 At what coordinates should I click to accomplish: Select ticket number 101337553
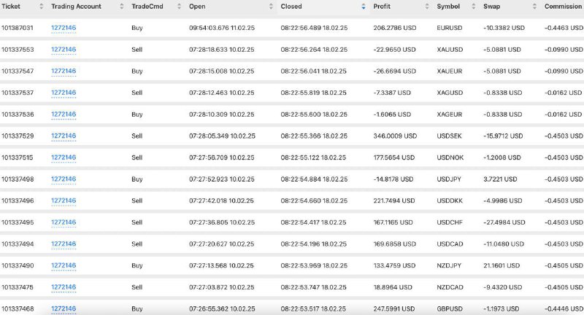tap(17, 50)
